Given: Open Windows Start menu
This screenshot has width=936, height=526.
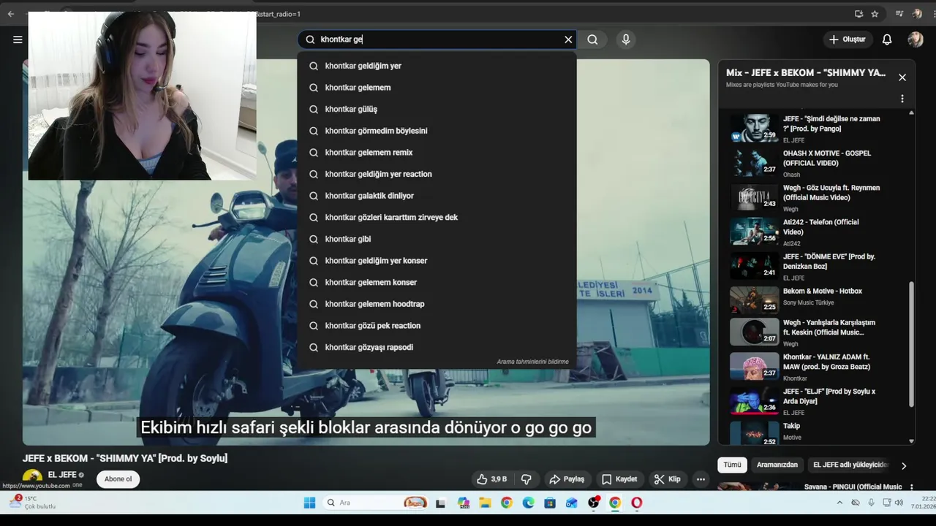Looking at the screenshot, I should pos(309,503).
